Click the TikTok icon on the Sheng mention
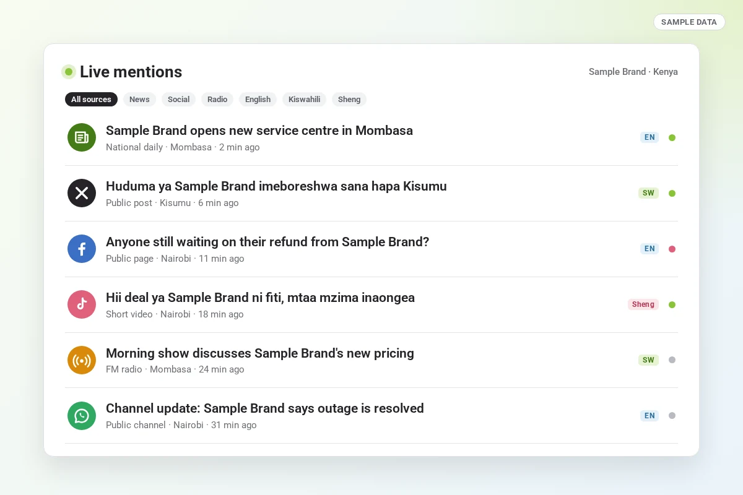The height and width of the screenshot is (495, 743). tap(82, 304)
